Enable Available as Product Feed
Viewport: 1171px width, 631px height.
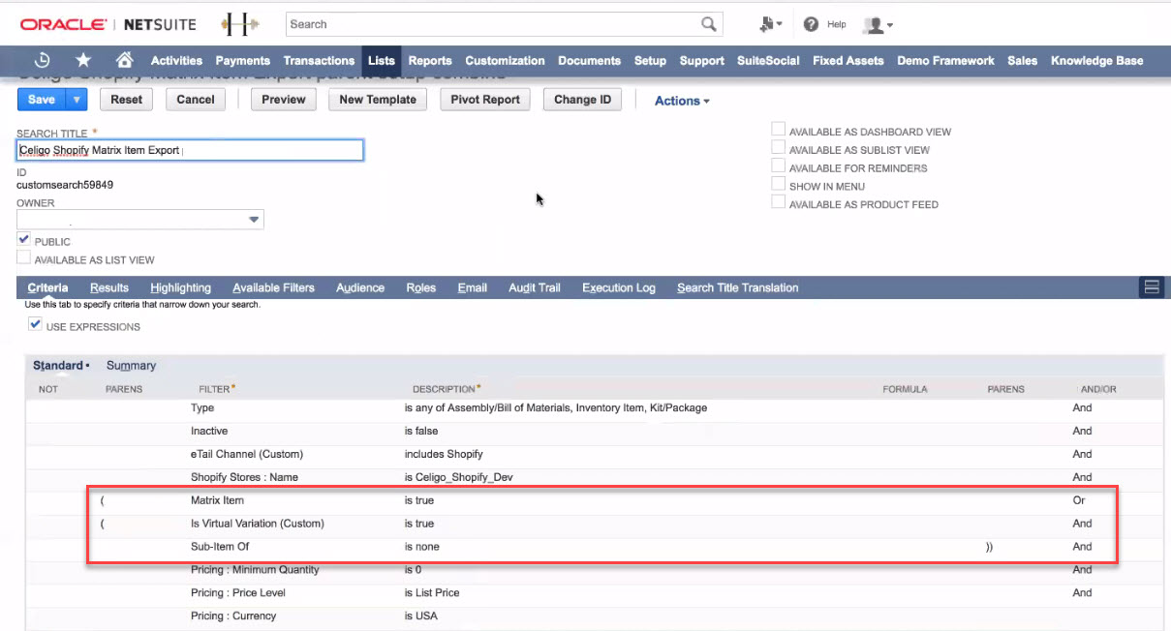[x=778, y=203]
